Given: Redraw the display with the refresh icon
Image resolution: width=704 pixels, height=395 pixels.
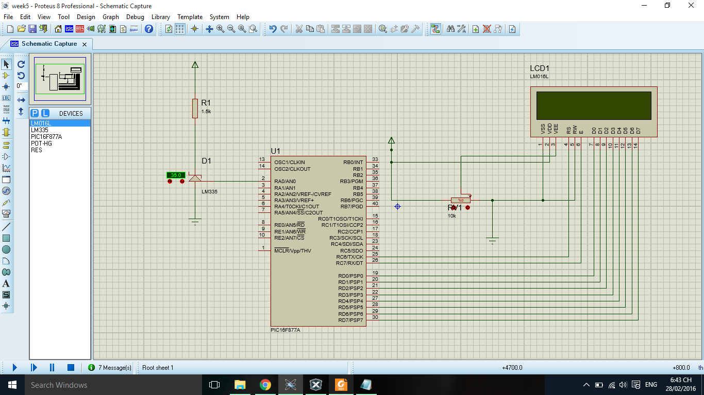Looking at the screenshot, I should (x=169, y=29).
